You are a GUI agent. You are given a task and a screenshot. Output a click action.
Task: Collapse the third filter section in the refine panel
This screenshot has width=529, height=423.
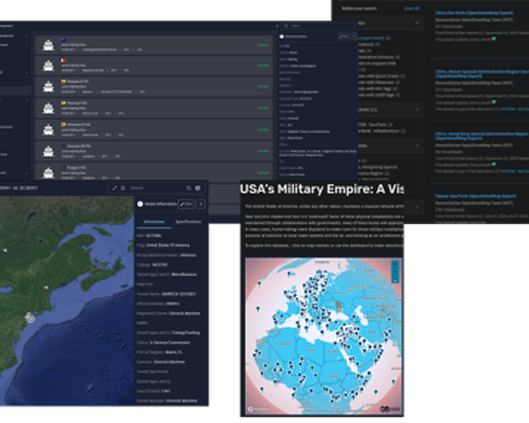pos(418,146)
